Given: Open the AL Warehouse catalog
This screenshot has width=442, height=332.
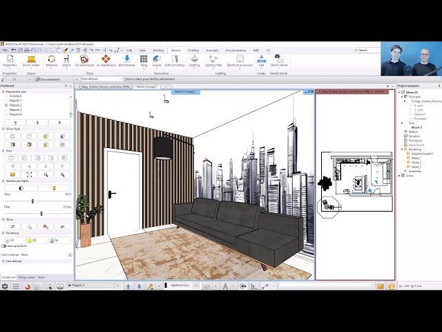Looking at the screenshot, I should pyautogui.click(x=106, y=61).
